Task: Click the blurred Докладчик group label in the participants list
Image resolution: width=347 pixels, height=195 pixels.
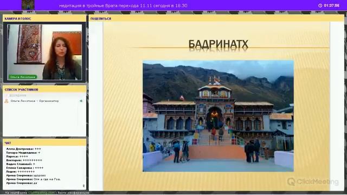Action: pyautogui.click(x=18, y=95)
